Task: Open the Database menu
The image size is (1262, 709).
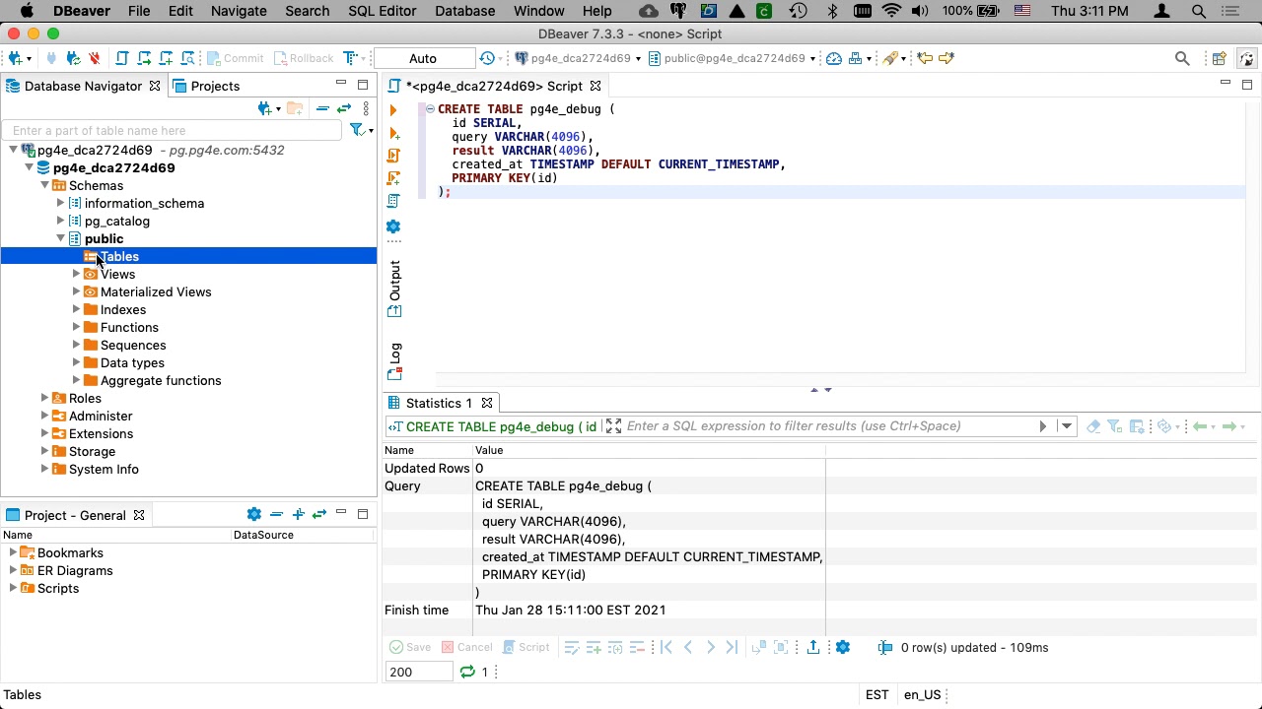Action: click(464, 11)
